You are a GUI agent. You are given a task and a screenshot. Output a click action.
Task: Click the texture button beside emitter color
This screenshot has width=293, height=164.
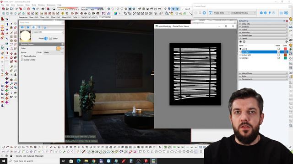(62, 48)
